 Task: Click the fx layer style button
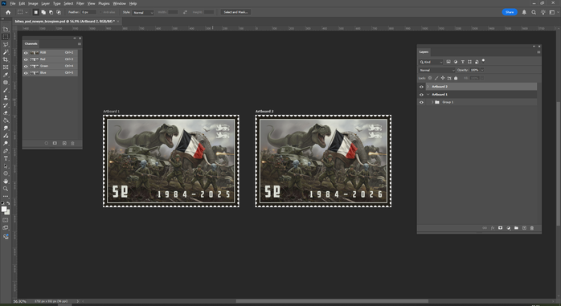click(x=493, y=228)
